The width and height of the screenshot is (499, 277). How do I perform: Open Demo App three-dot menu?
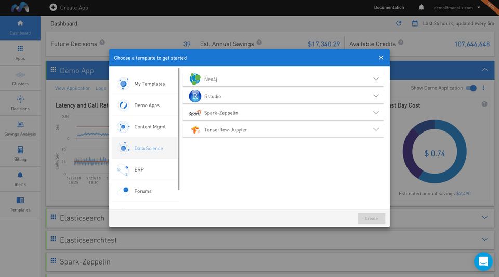click(x=483, y=88)
